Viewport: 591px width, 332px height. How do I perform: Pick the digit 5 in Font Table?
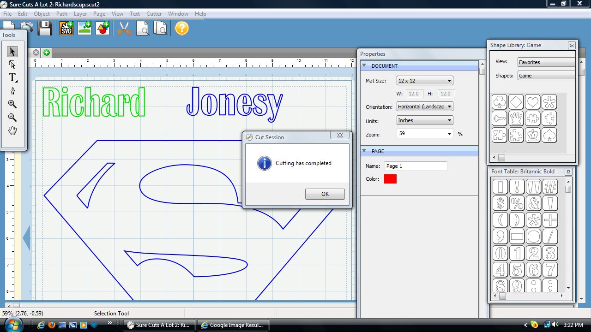[517, 269]
